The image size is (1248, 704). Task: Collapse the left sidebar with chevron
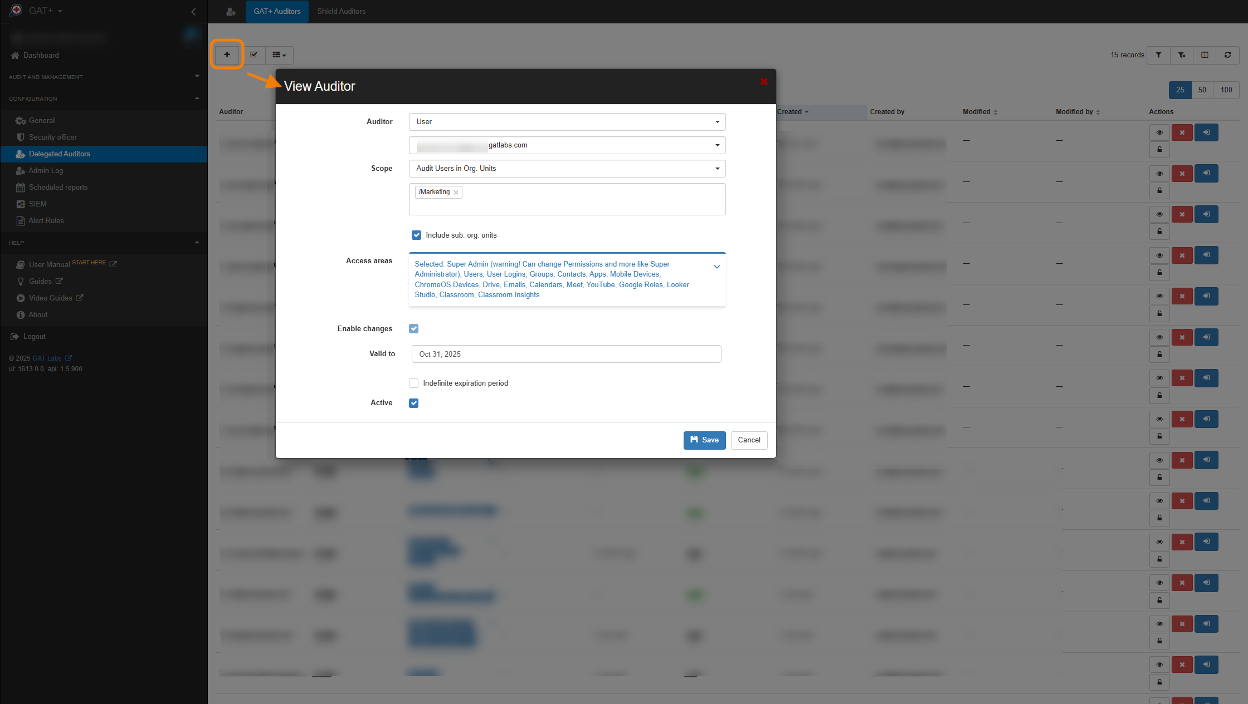193,11
